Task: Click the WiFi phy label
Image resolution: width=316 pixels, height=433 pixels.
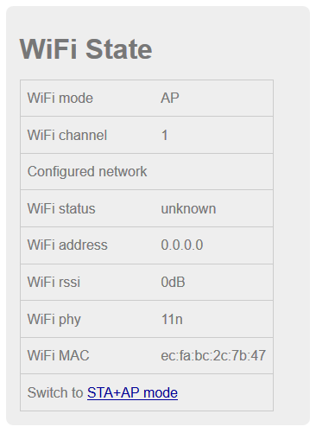Action: coord(54,320)
